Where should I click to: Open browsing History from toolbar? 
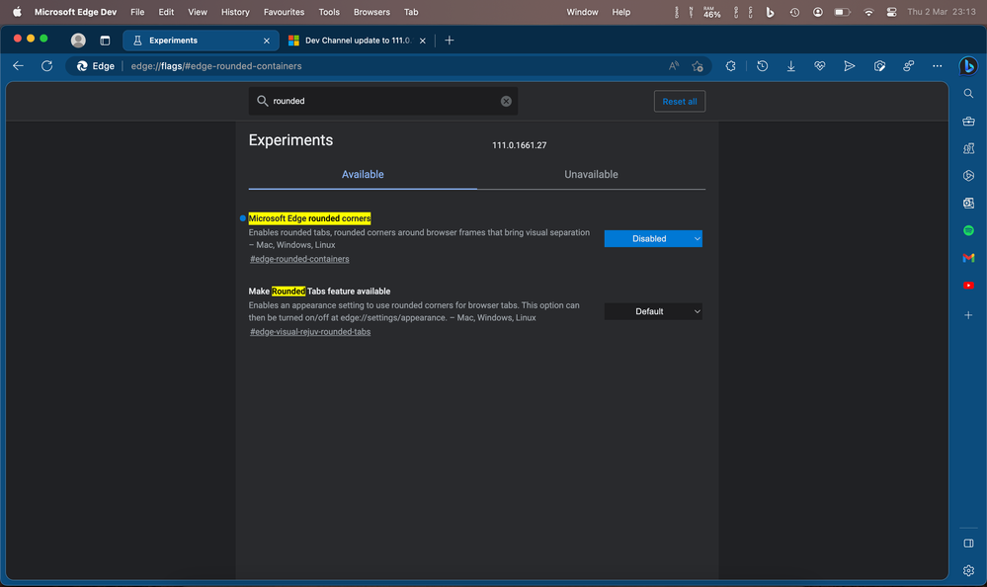[x=762, y=66]
